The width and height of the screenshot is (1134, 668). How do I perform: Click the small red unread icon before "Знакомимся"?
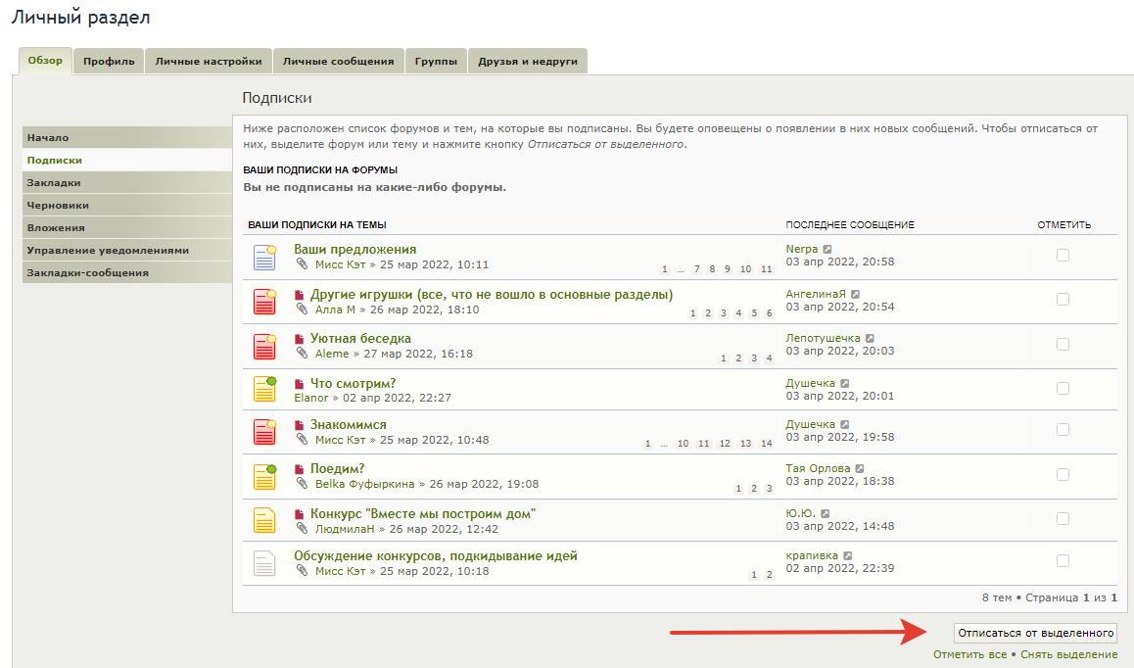click(x=300, y=426)
